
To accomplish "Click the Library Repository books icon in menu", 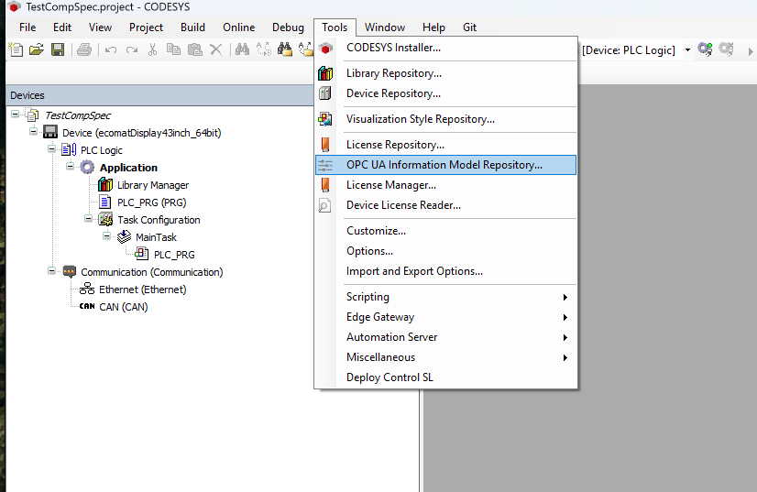I will tap(325, 73).
